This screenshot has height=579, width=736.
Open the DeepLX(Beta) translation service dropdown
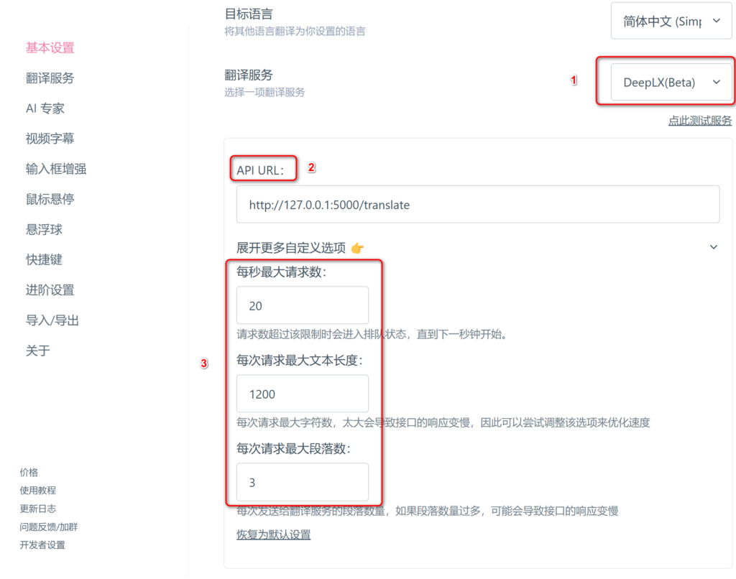click(x=671, y=83)
